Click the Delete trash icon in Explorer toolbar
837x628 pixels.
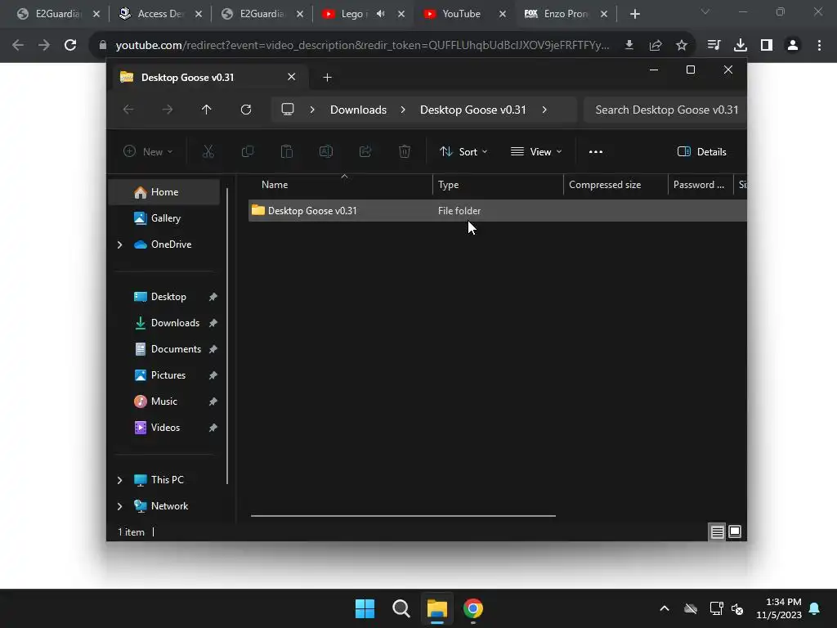pos(405,151)
